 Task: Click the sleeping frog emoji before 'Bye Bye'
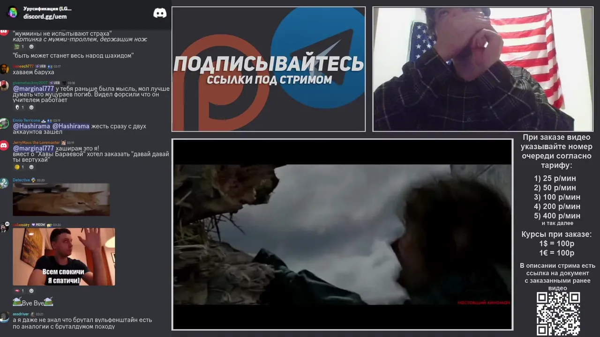17,302
